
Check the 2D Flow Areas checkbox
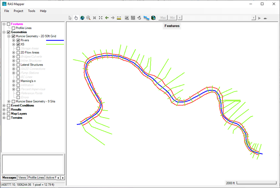pos(18,52)
